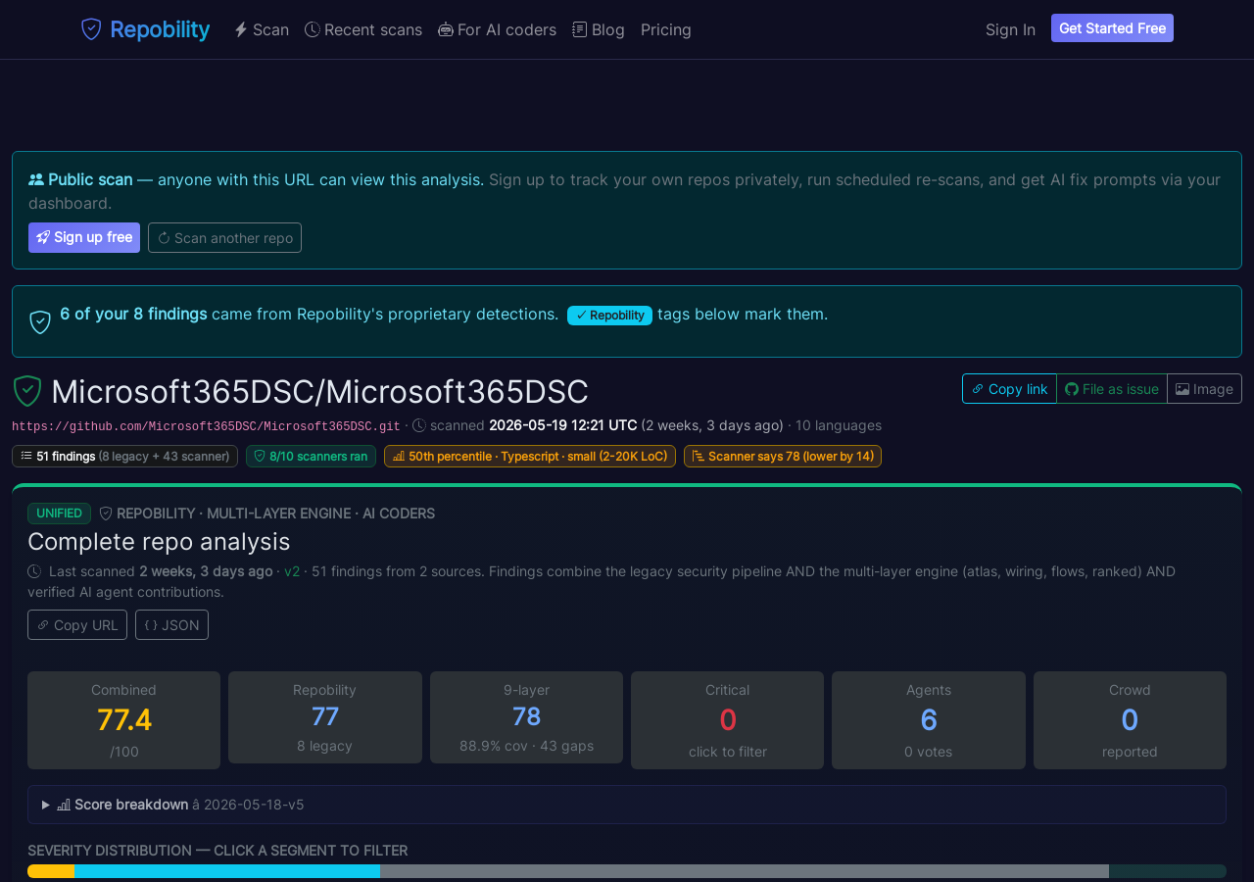Screen dimensions: 1254x882
Task: Click the clock icon beside Last scanned
Action: [x=34, y=571]
